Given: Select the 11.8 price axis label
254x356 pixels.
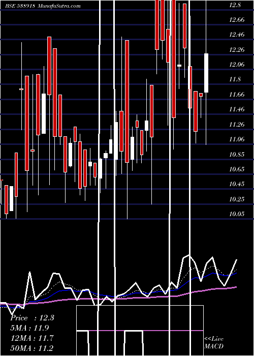Looking at the screenshot, I should [235, 79].
